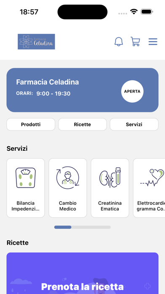
Task: Tap the orari 9:00 - 19:30 text
Action: [x=43, y=93]
